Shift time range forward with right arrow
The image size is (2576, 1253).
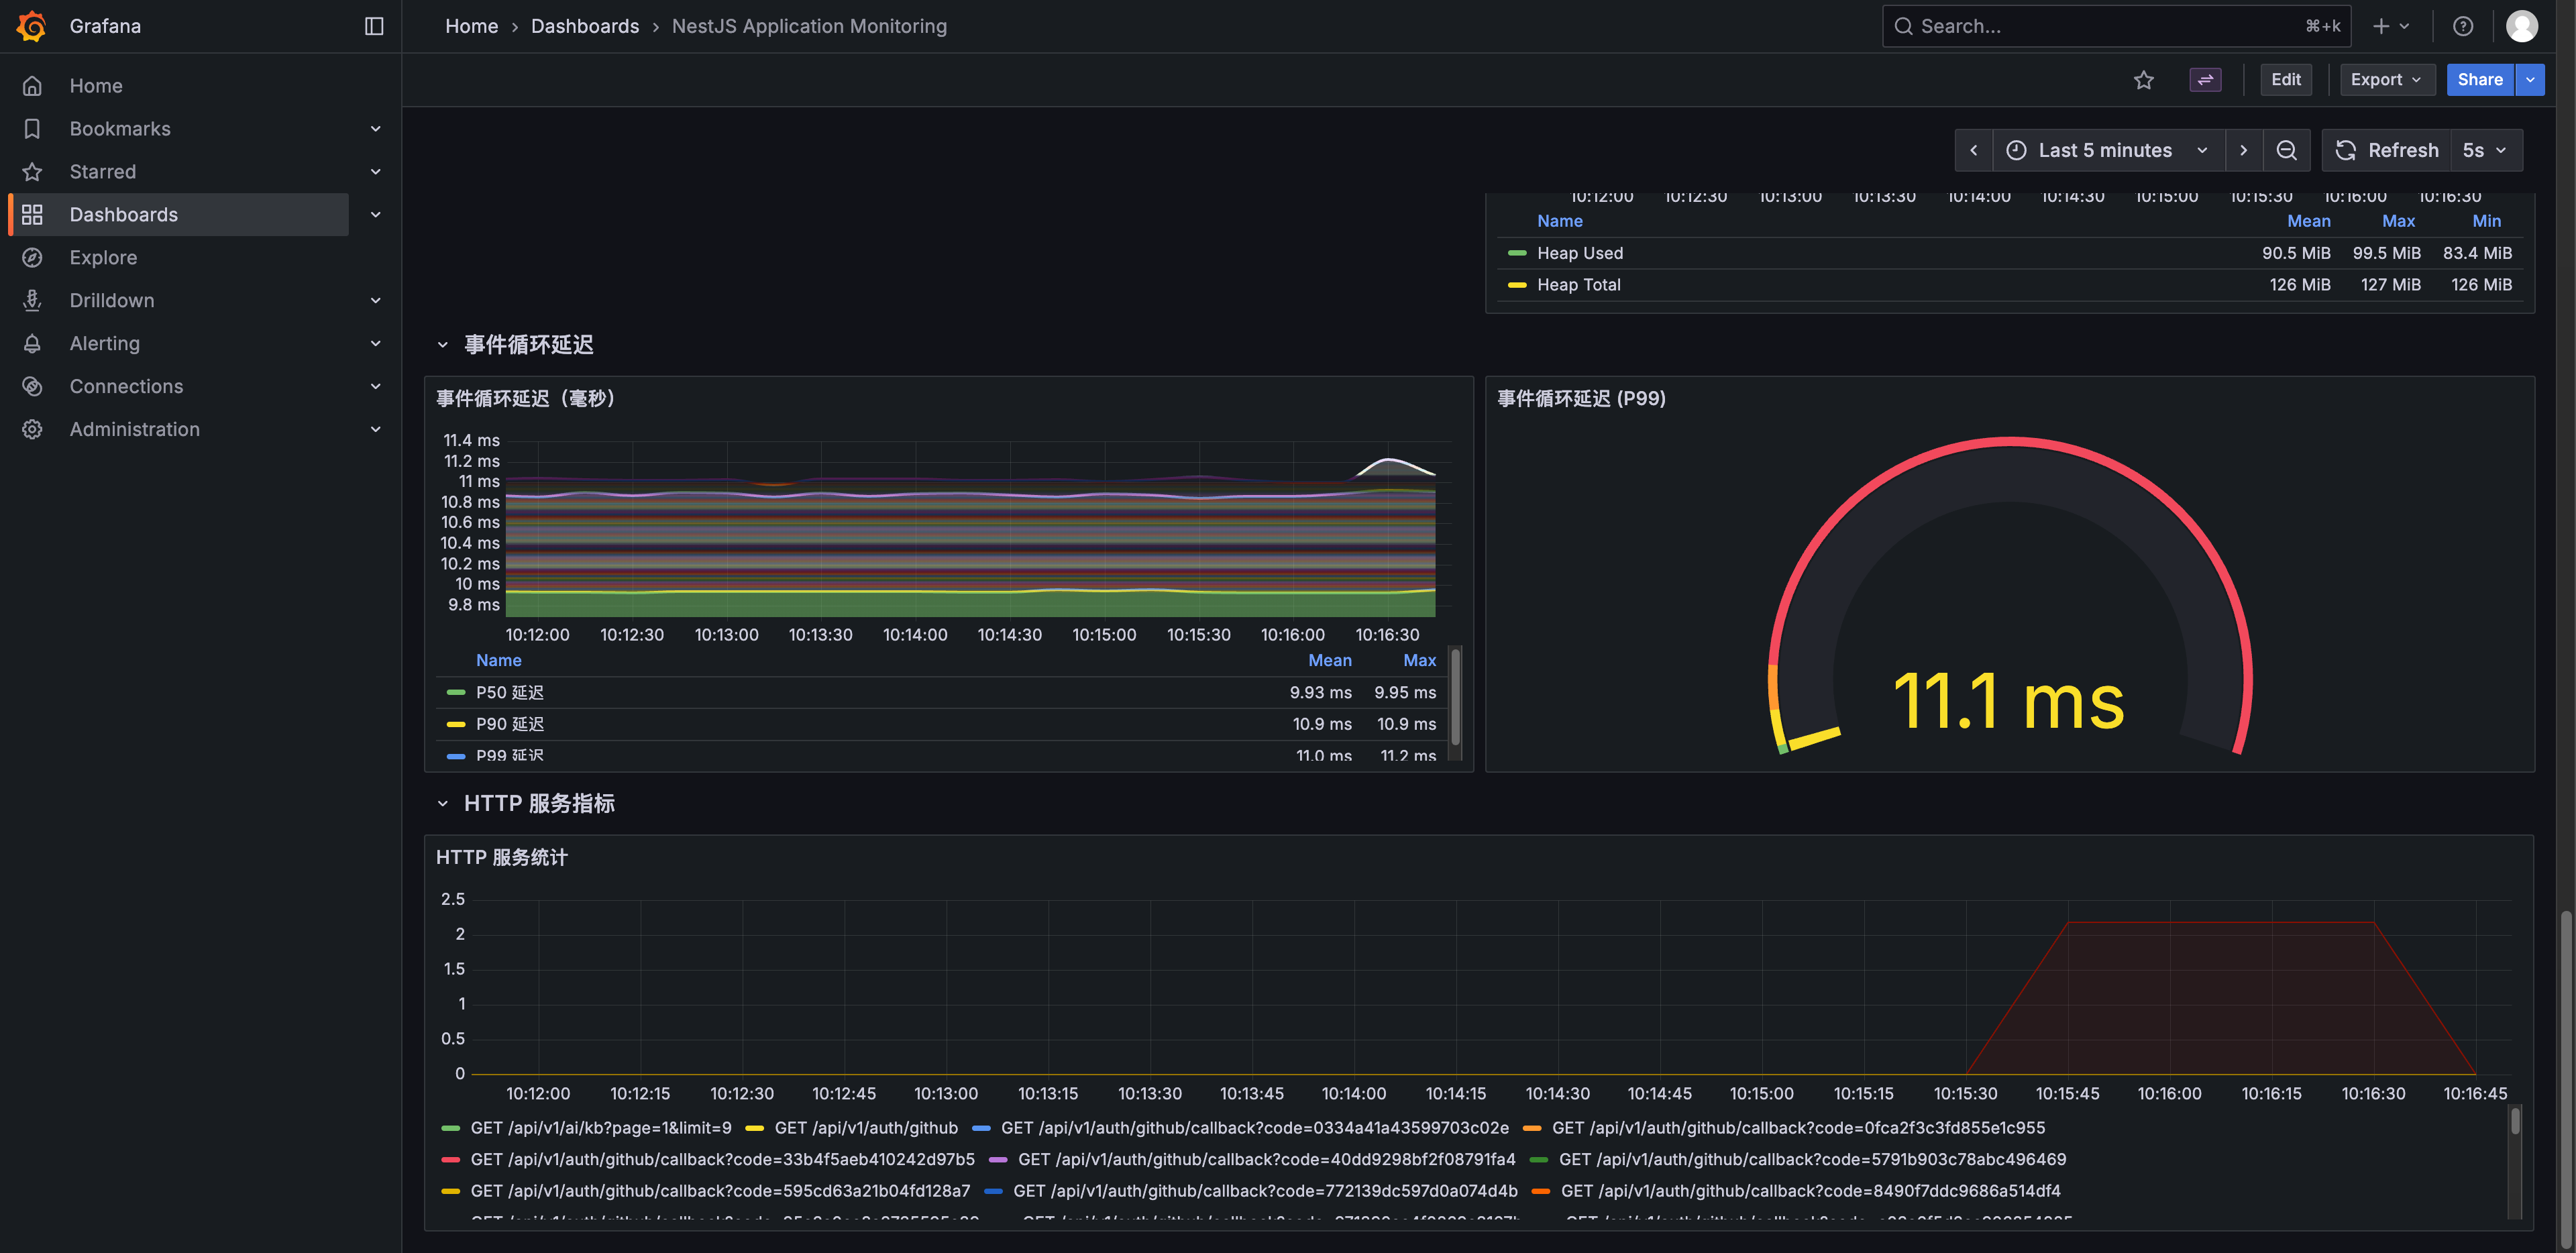tap(2243, 150)
